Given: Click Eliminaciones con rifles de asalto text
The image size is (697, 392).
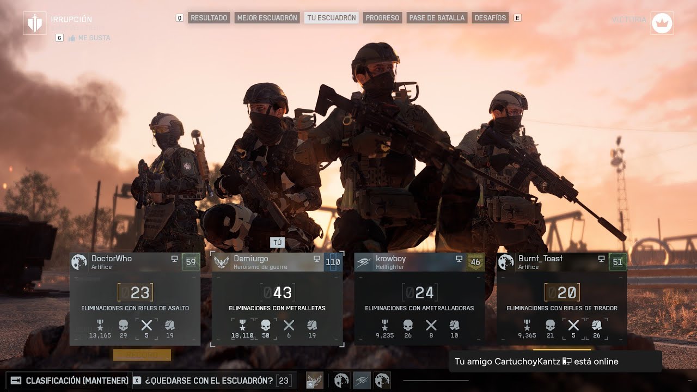Looking at the screenshot, I should 135,308.
